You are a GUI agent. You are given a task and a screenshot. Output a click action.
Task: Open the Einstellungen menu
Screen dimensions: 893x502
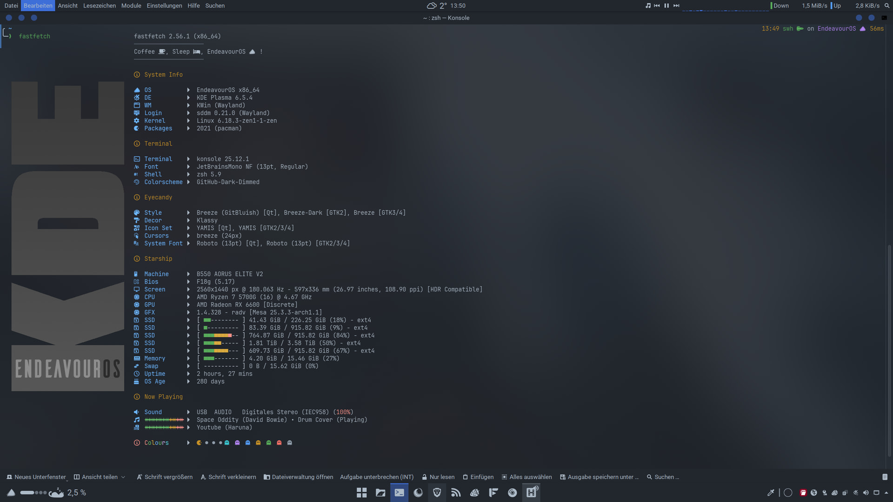coord(164,6)
